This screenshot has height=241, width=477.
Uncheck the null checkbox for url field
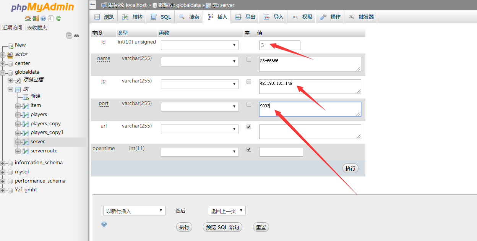[x=249, y=127]
